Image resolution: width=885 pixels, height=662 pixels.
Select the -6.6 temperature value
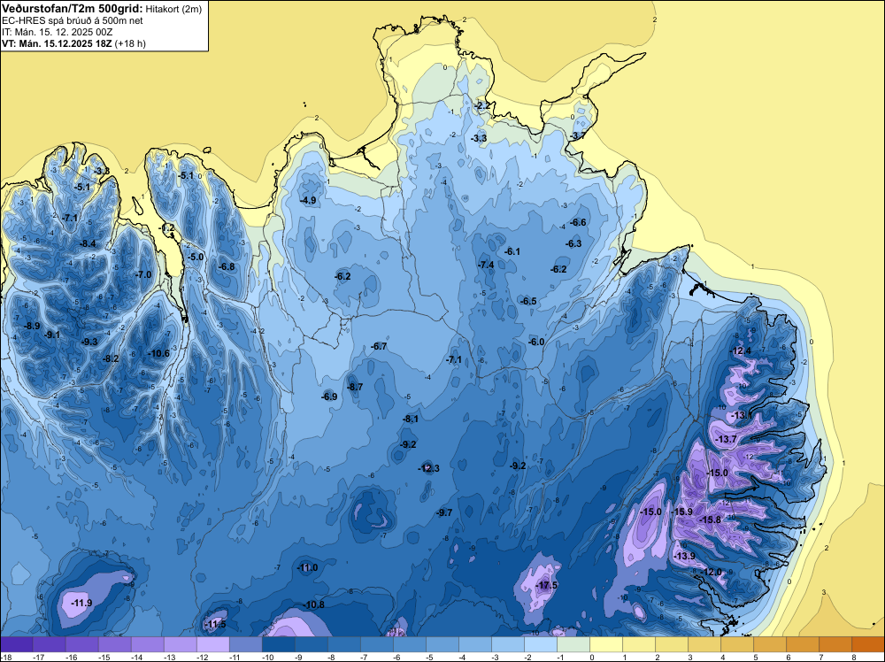coord(578,222)
